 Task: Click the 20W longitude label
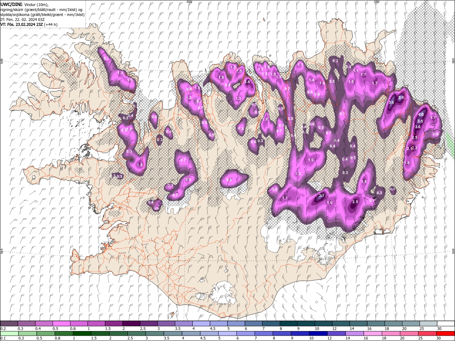(x=189, y=2)
